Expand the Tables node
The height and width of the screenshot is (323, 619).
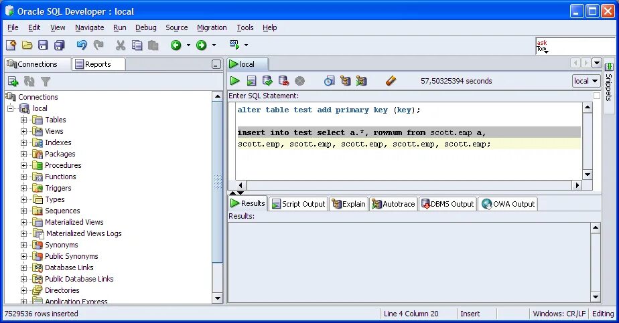pos(23,120)
